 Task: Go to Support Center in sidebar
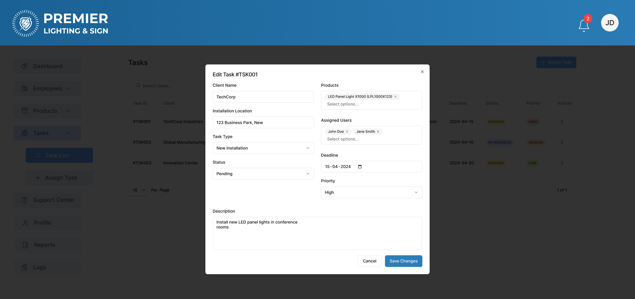coord(47,200)
